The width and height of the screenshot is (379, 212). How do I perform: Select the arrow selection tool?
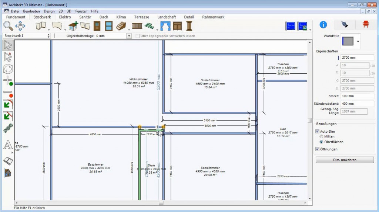pos(8,45)
